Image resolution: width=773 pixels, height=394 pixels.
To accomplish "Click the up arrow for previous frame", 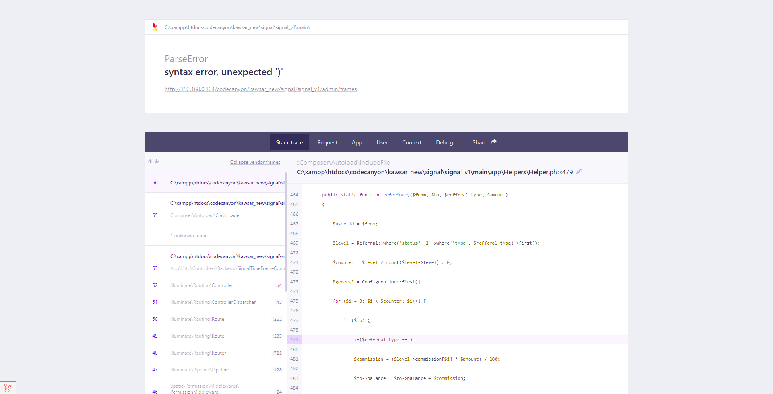I will pyautogui.click(x=150, y=161).
